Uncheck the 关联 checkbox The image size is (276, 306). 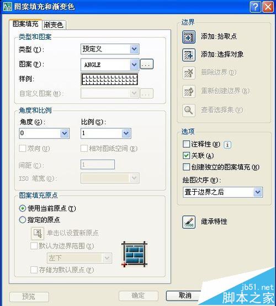coord(186,156)
